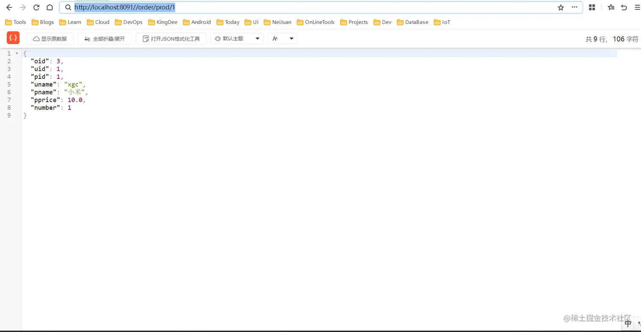Click 全部折叠/展开 to fold or unfold all
This screenshot has width=641, height=332.
point(104,39)
